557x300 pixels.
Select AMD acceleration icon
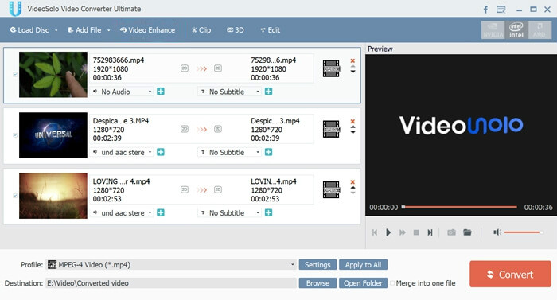click(x=539, y=30)
